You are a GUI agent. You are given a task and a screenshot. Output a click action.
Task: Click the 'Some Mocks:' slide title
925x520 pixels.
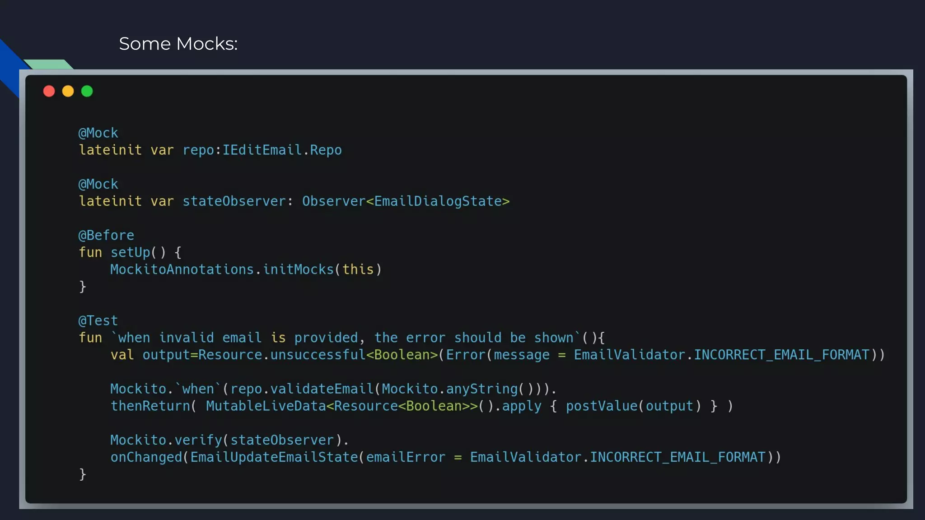click(178, 44)
